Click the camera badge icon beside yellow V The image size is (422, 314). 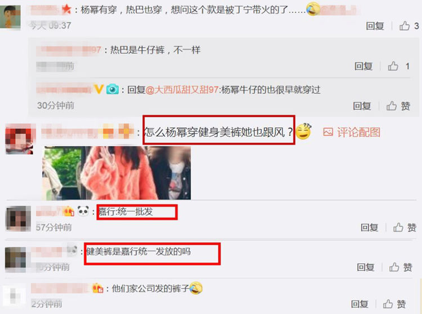[112, 89]
